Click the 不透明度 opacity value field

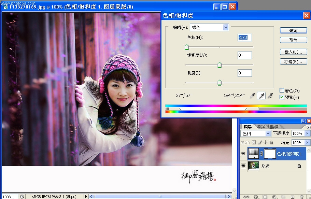(298, 133)
